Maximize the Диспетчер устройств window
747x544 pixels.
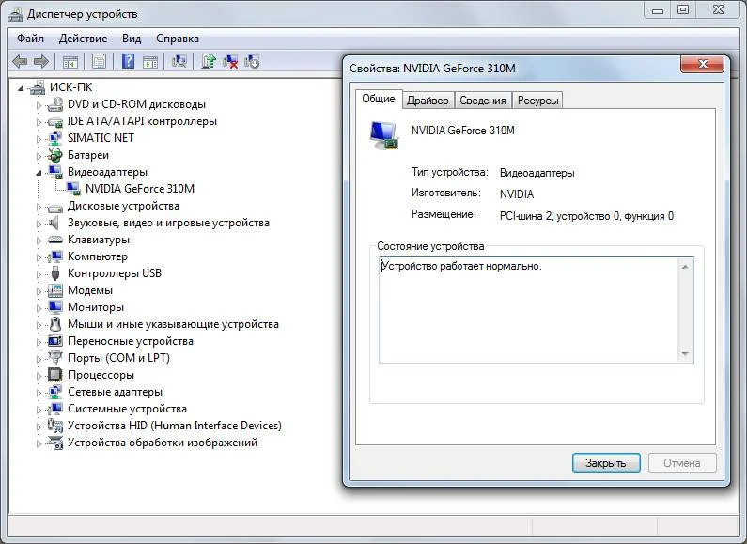point(683,9)
